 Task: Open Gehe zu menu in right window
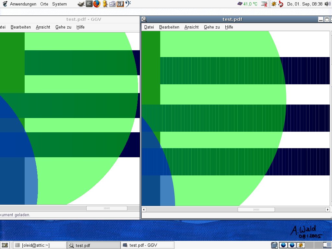[x=212, y=27]
